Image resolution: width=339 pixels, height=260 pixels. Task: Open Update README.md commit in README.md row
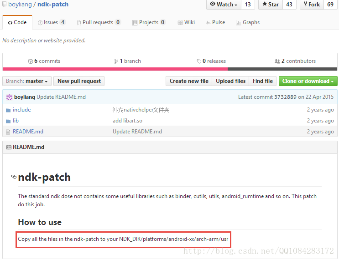click(x=137, y=132)
